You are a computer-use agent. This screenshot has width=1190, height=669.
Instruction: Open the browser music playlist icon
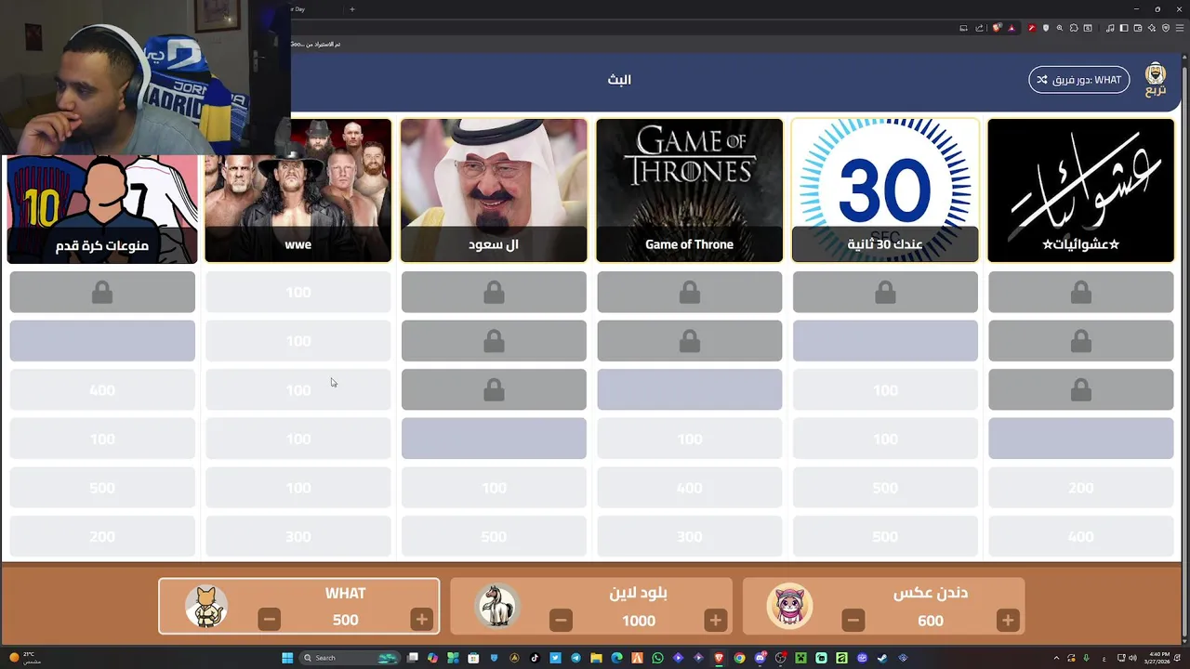coord(1110,28)
